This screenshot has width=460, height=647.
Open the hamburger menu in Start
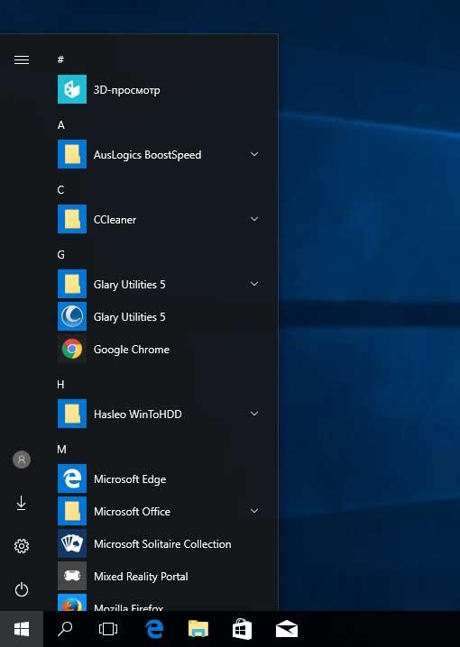[22, 59]
